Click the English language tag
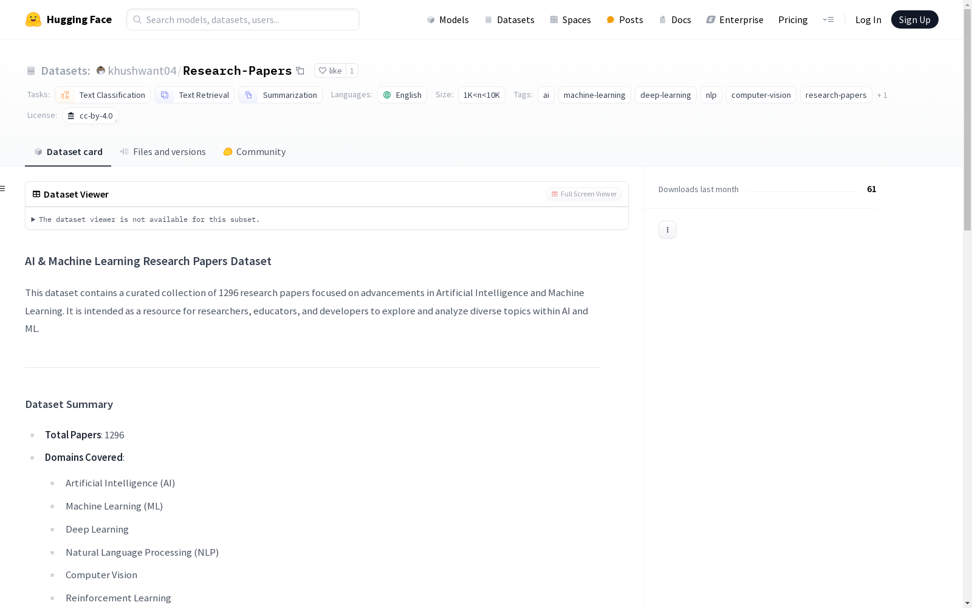This screenshot has width=972, height=608. coord(402,95)
